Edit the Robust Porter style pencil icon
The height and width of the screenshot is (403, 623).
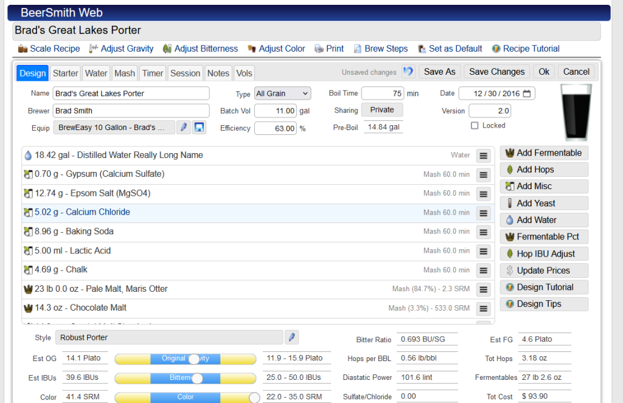click(291, 337)
